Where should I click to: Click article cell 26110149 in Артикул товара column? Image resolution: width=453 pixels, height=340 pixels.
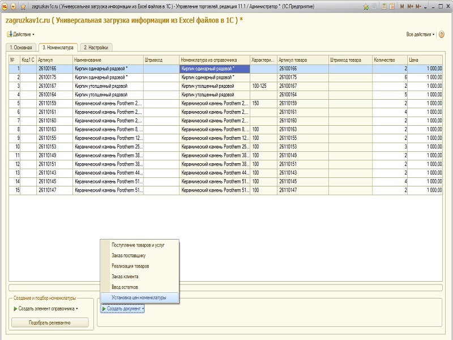click(303, 155)
